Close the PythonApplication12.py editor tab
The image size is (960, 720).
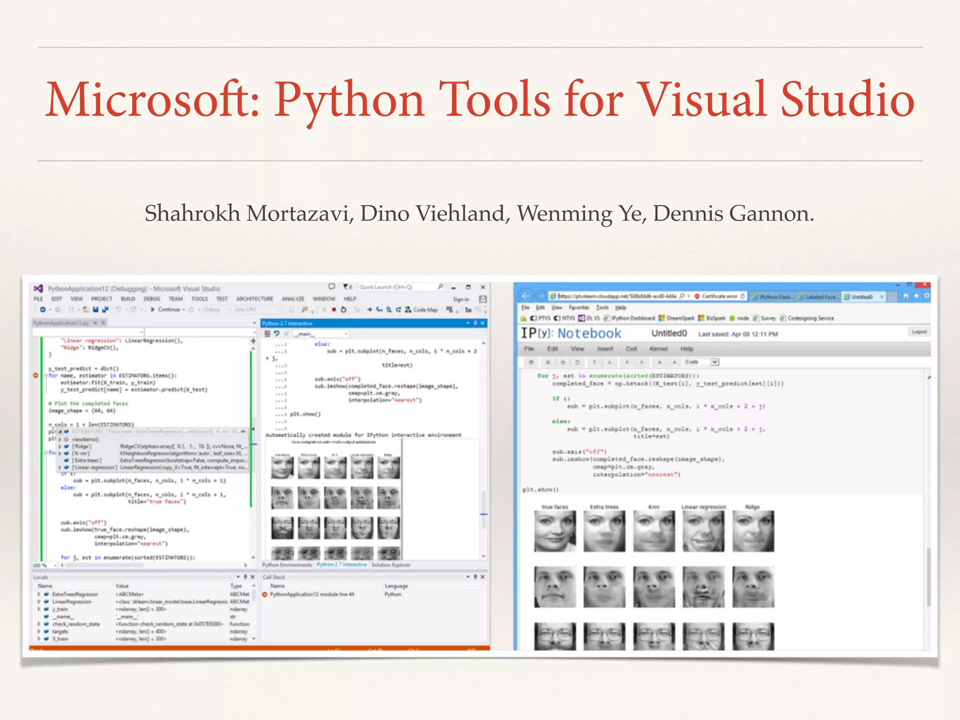pos(104,323)
